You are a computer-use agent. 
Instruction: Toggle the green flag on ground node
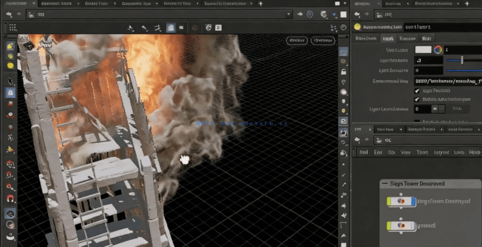point(389,226)
